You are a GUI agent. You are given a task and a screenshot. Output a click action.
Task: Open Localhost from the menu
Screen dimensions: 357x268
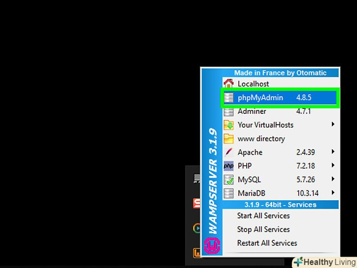coord(280,83)
